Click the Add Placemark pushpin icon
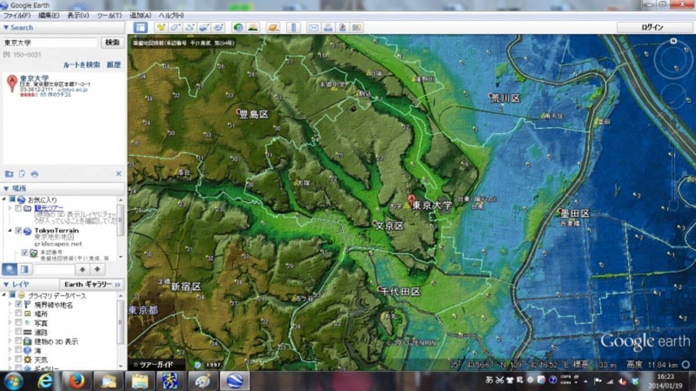Image resolution: width=696 pixels, height=391 pixels. (x=161, y=27)
